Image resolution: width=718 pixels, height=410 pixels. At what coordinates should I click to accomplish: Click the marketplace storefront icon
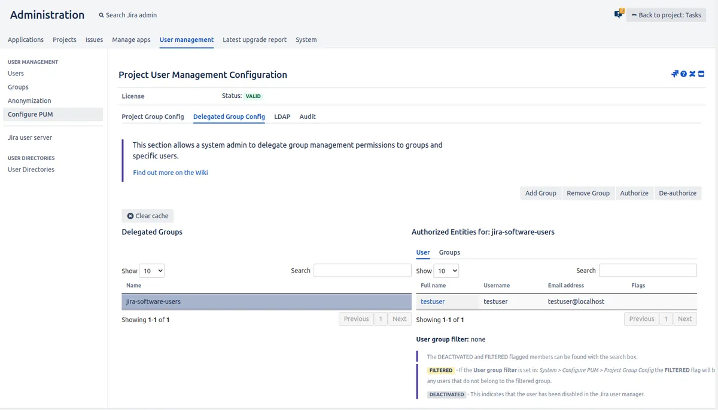(701, 74)
